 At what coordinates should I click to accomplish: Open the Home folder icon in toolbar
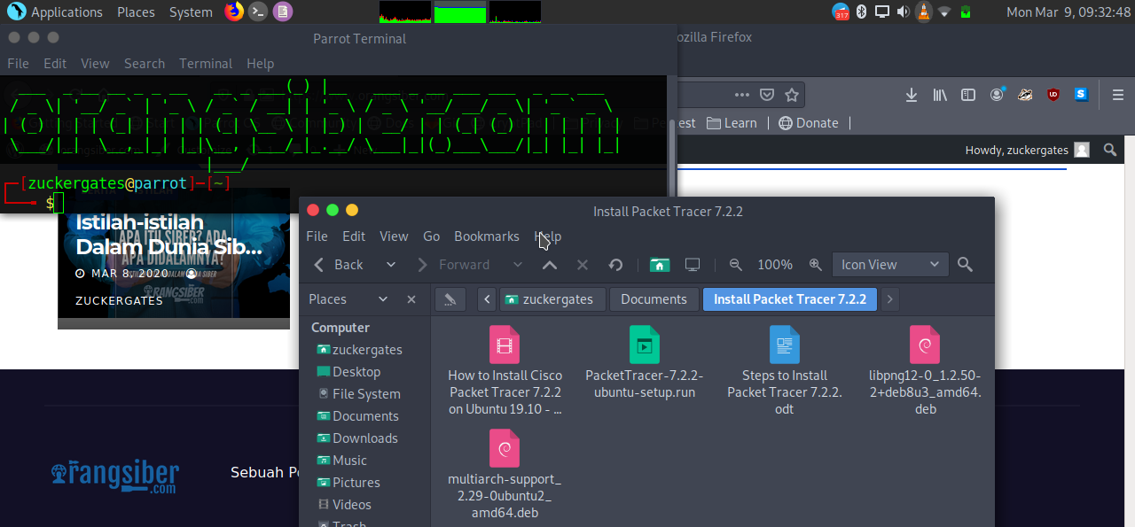pyautogui.click(x=660, y=264)
